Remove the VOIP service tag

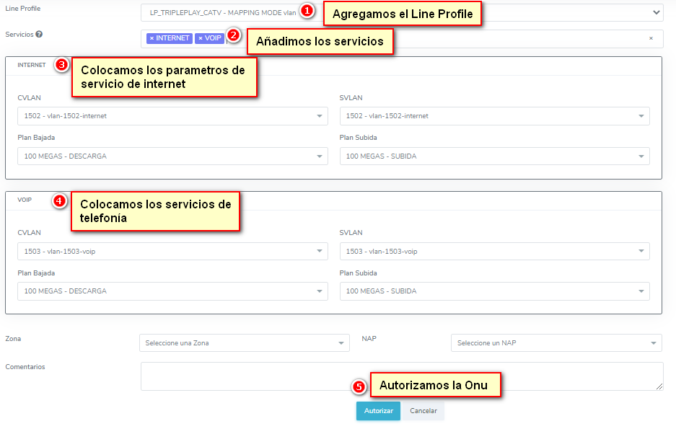pyautogui.click(x=201, y=38)
